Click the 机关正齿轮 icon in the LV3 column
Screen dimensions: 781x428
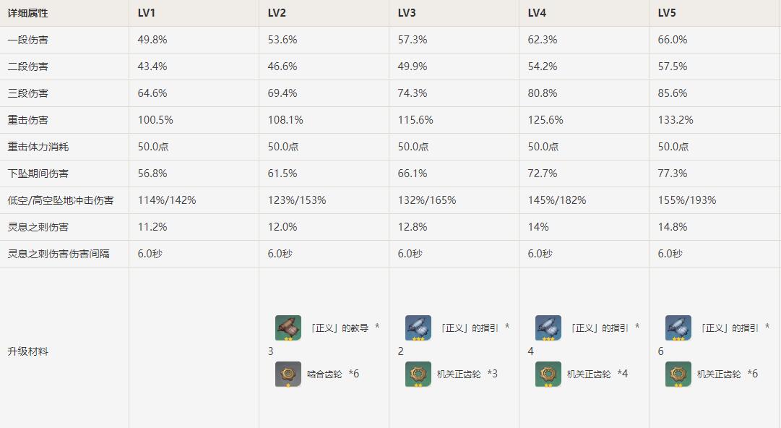coord(418,374)
